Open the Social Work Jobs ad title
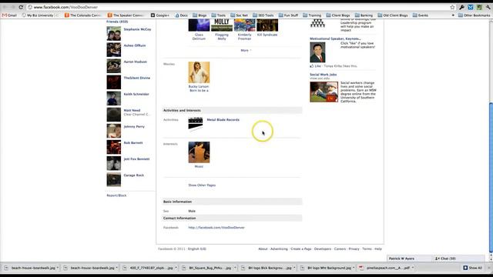493x277 pixels. (323, 75)
